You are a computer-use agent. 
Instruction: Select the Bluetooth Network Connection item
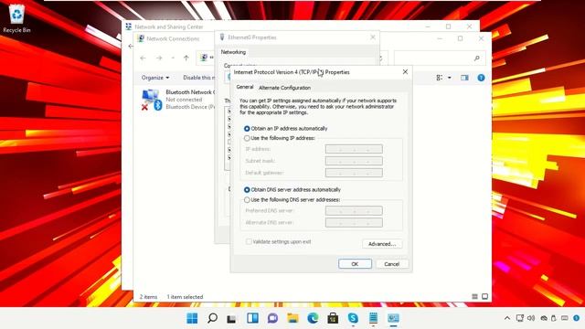coord(178,100)
